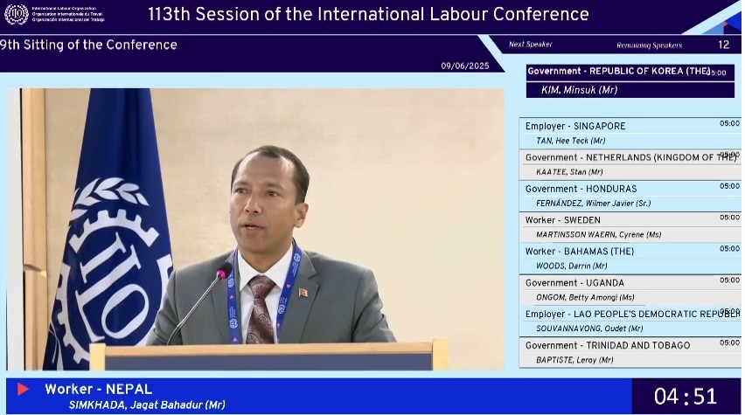The height and width of the screenshot is (415, 745).
Task: Click the 05:00 time for Trinidad and Tobago
Action: [729, 342]
